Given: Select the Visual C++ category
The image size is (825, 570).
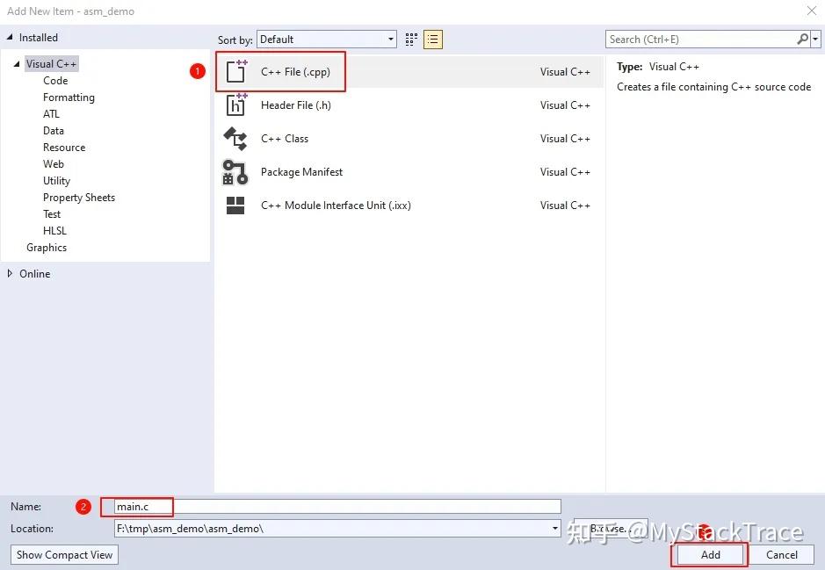Looking at the screenshot, I should tap(52, 64).
